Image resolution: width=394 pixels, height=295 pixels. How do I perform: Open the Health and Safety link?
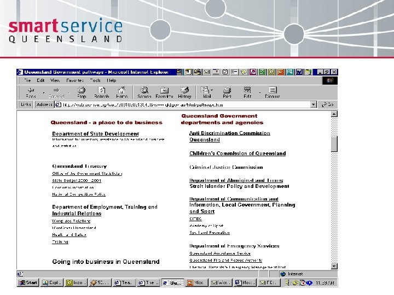(69, 235)
